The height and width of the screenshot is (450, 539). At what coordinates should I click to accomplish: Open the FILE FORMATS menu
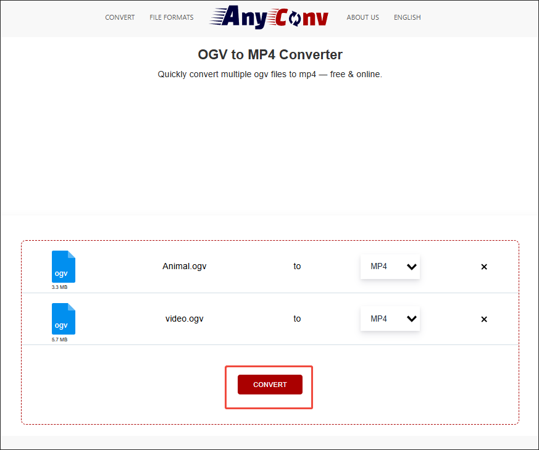click(x=171, y=17)
